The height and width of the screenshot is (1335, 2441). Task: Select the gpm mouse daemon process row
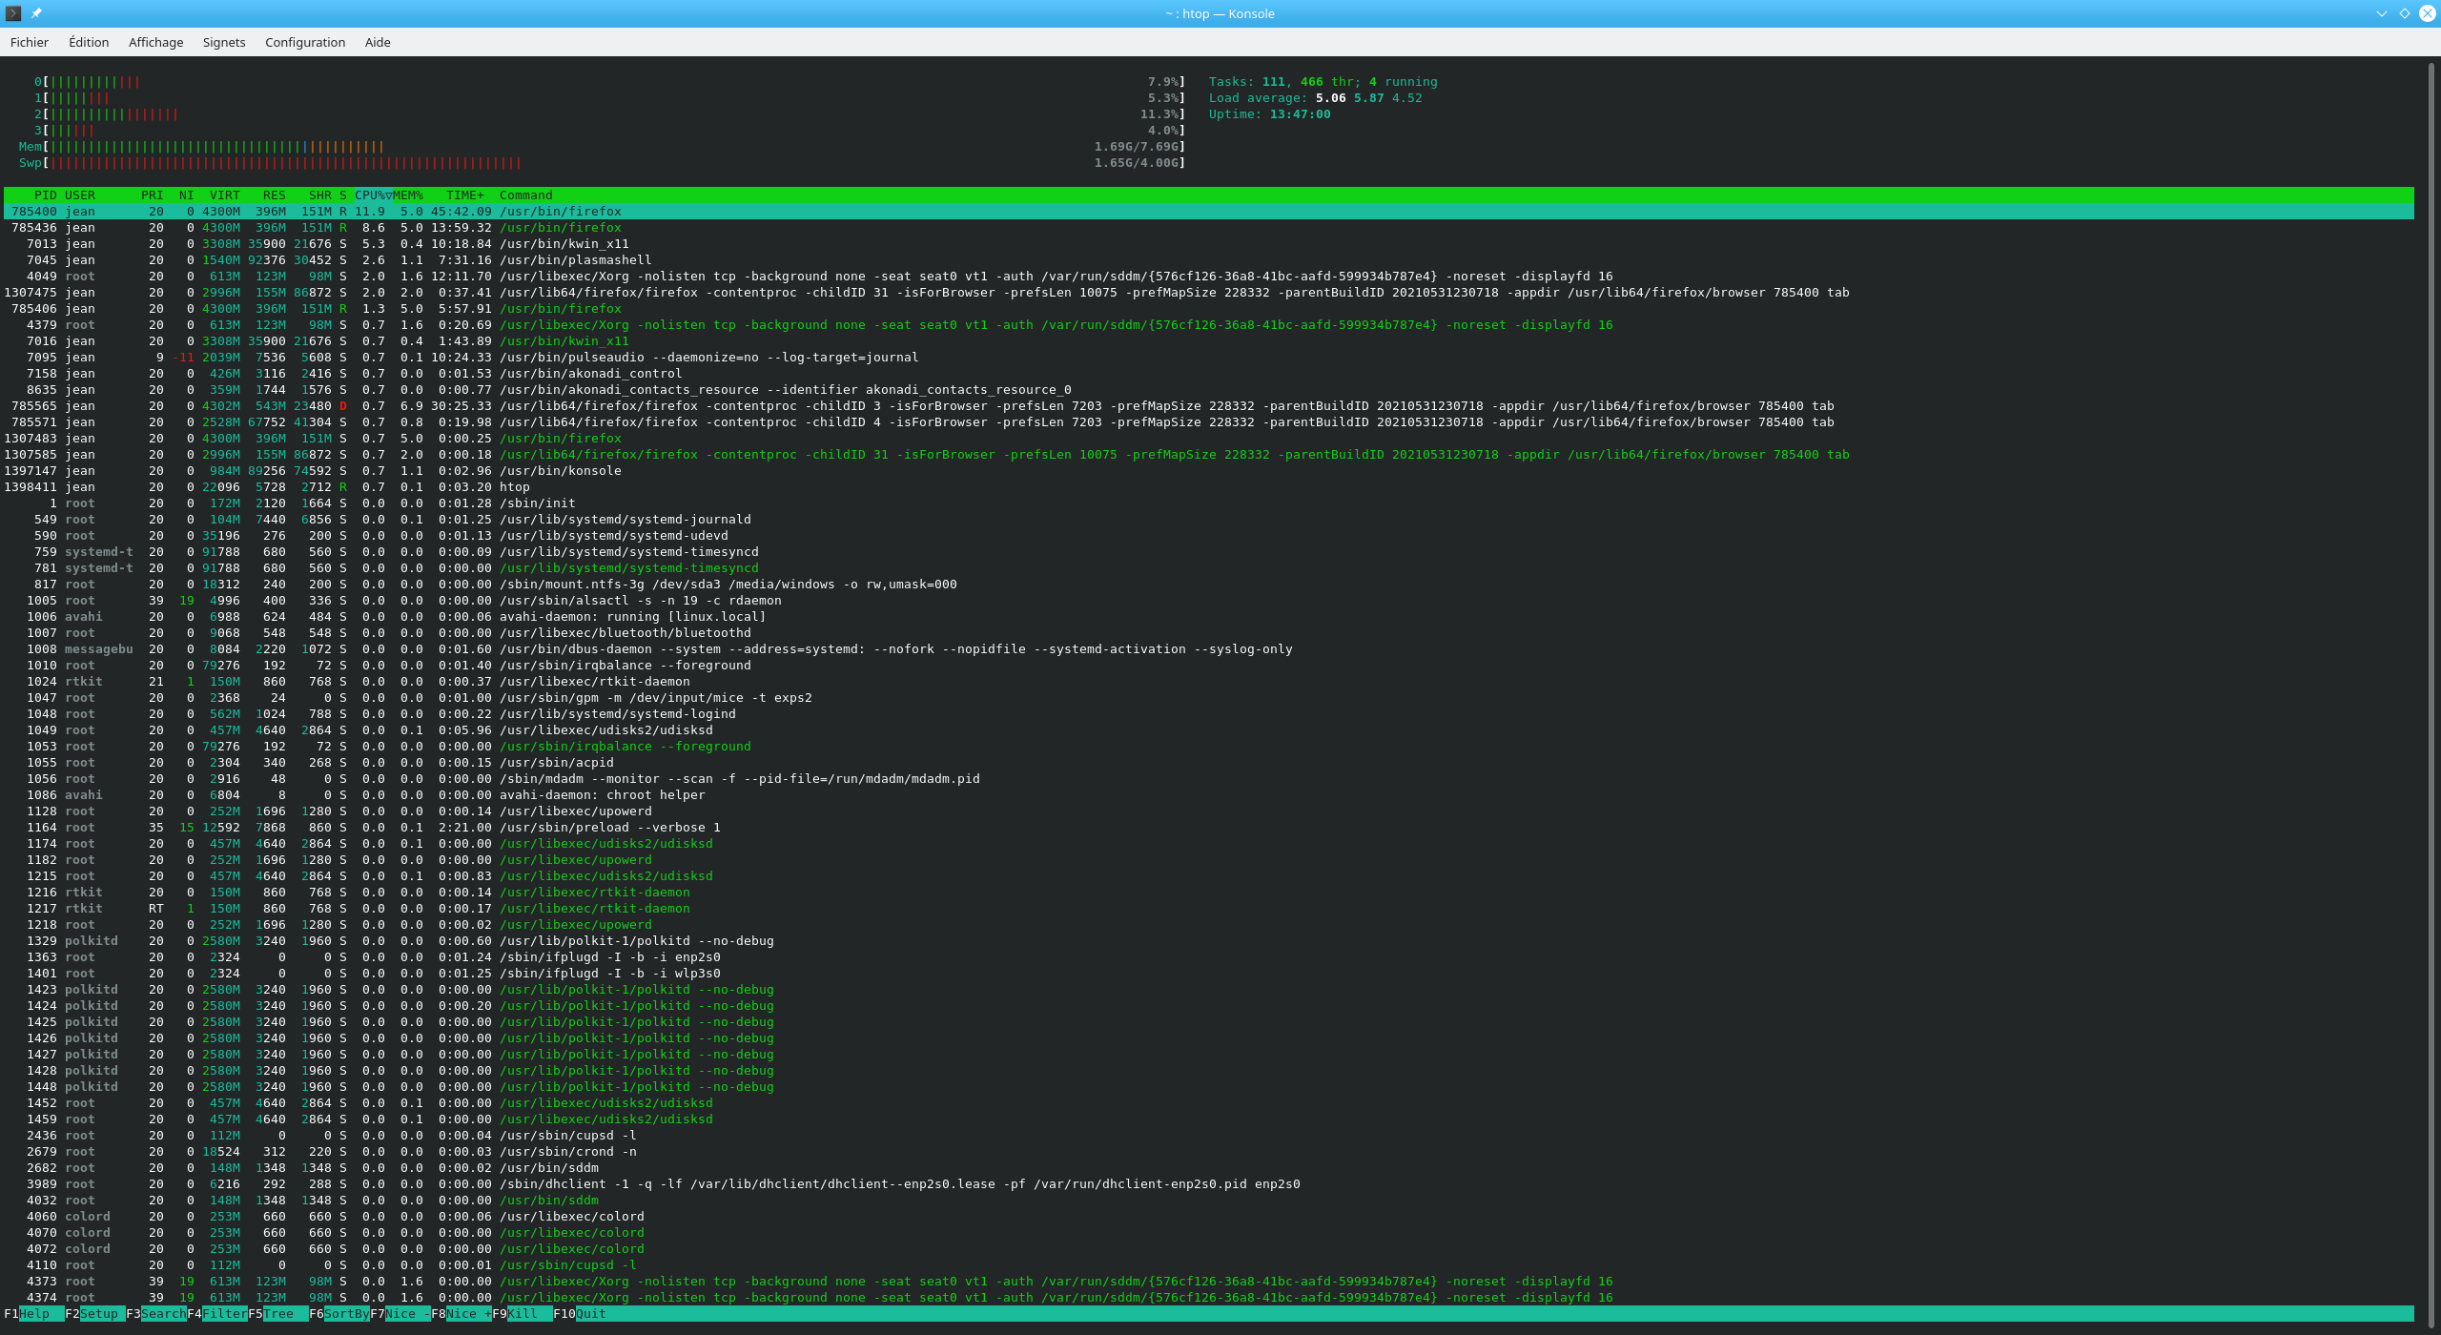(x=1209, y=698)
